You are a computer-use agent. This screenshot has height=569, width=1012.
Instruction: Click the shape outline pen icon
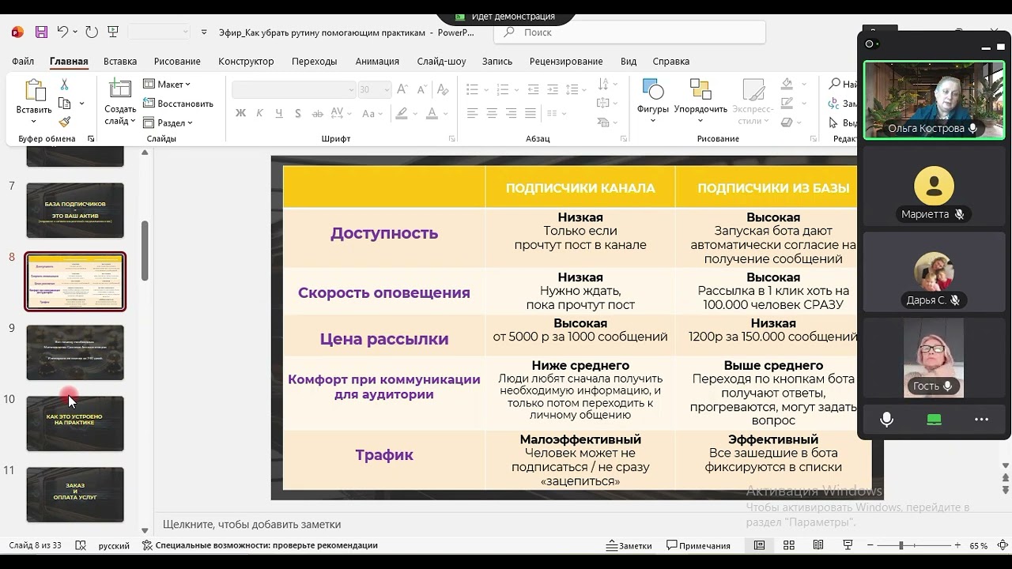(x=786, y=103)
